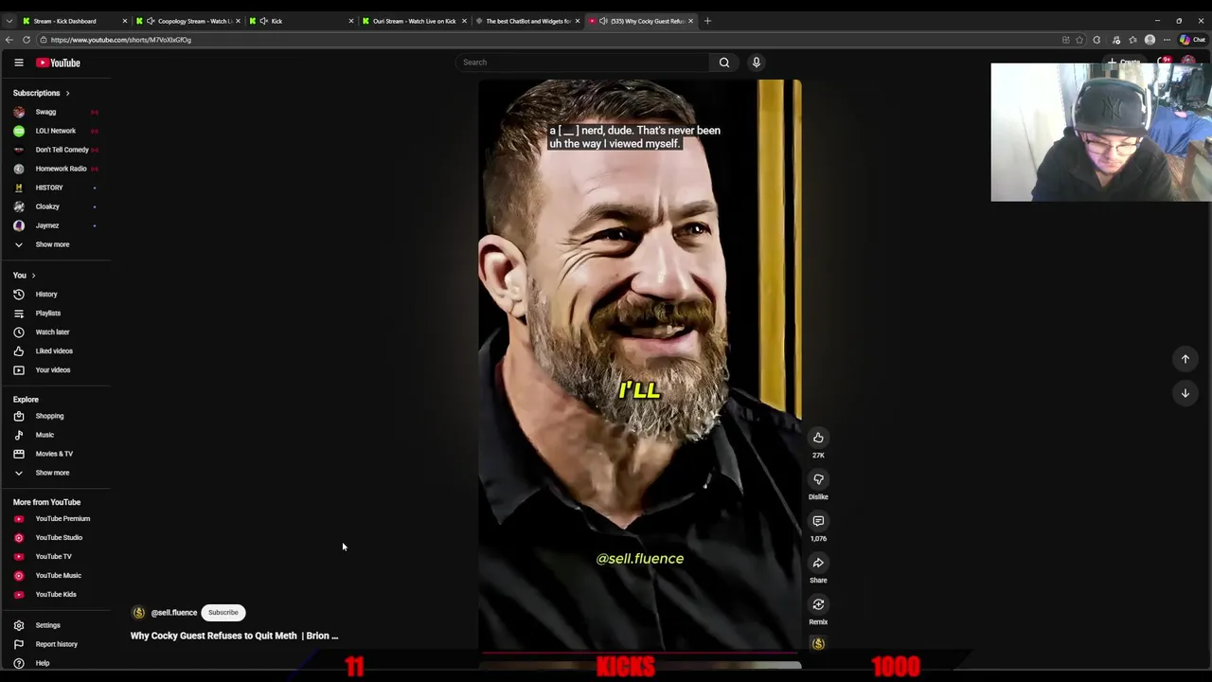Bookmark page with star icon
Viewport: 1212px width, 682px height.
click(x=1079, y=40)
